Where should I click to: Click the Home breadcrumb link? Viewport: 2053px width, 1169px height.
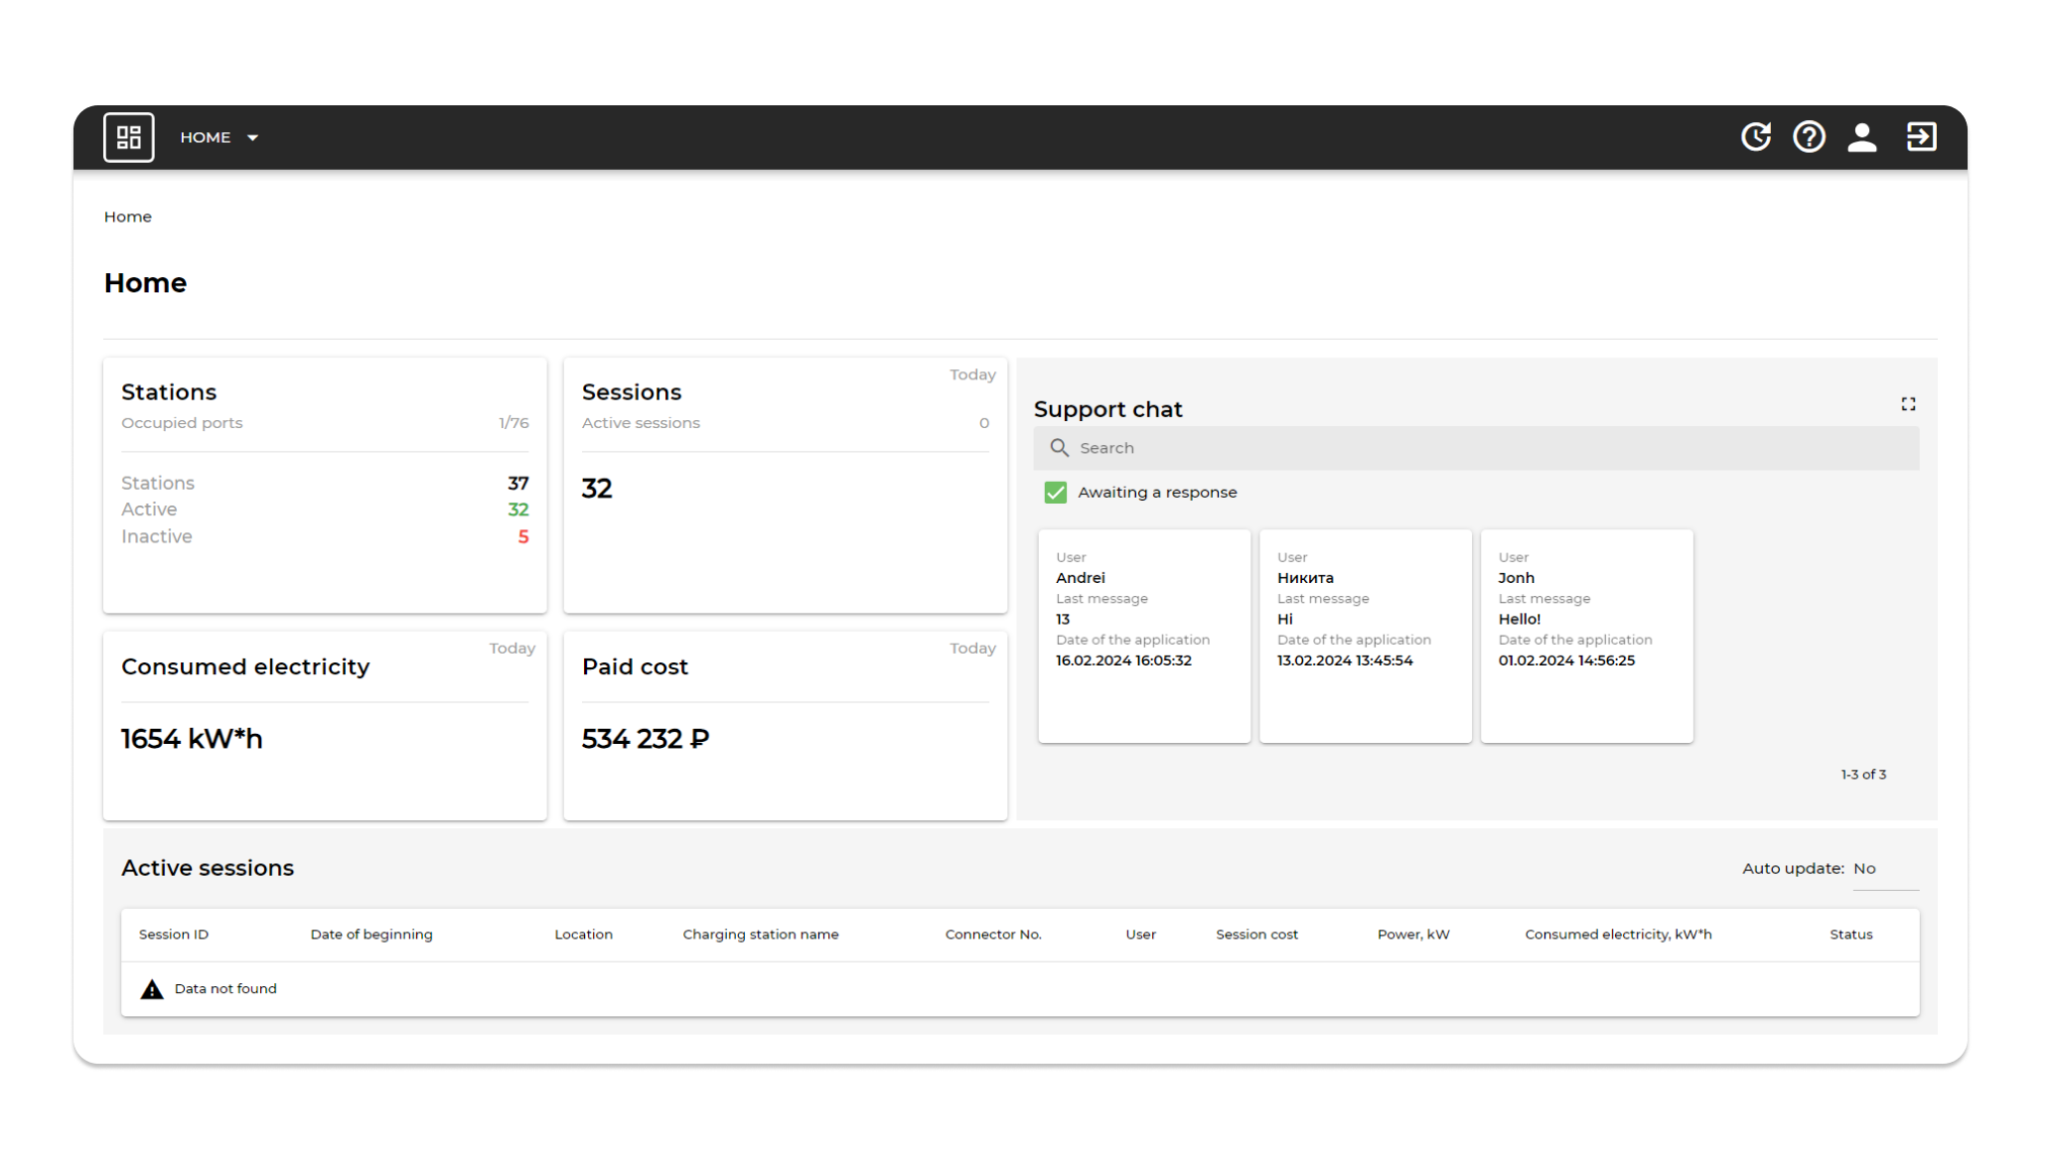(x=128, y=217)
